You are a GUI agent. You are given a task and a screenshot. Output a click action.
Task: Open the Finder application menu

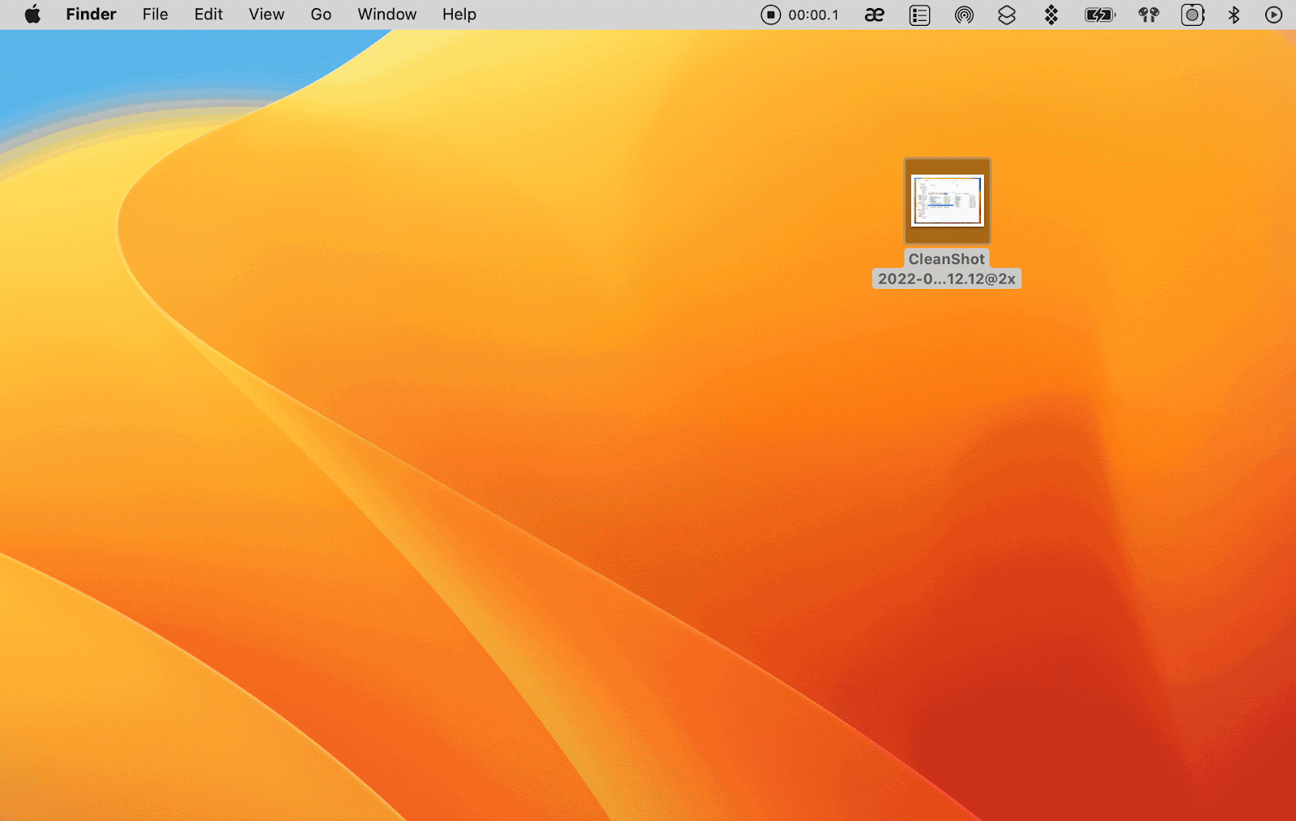click(x=91, y=15)
